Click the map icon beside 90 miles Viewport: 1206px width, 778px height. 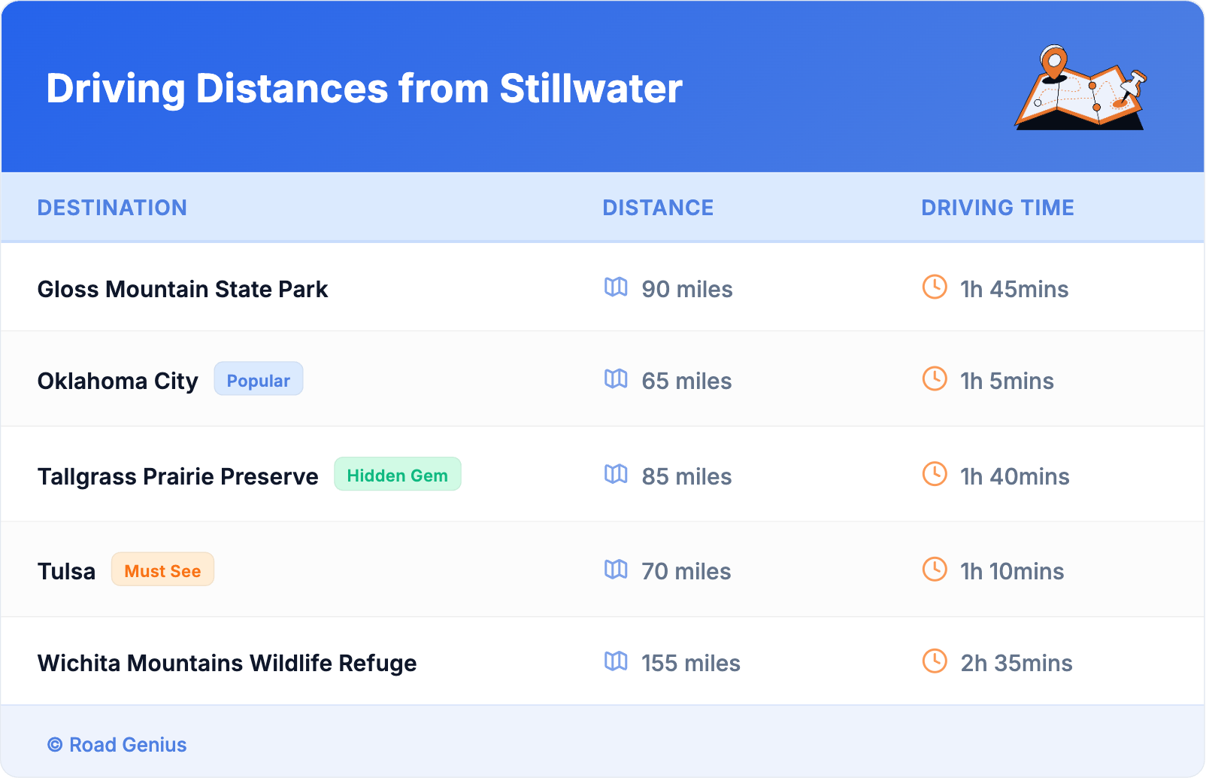(x=616, y=287)
